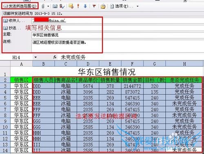Open the dropdown arrow beside the paperclip

pos(48,6)
